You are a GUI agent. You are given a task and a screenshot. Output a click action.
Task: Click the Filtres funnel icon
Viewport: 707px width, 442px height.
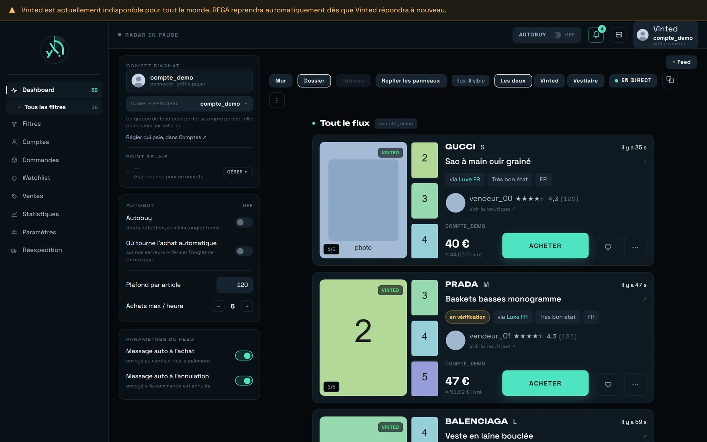point(14,124)
